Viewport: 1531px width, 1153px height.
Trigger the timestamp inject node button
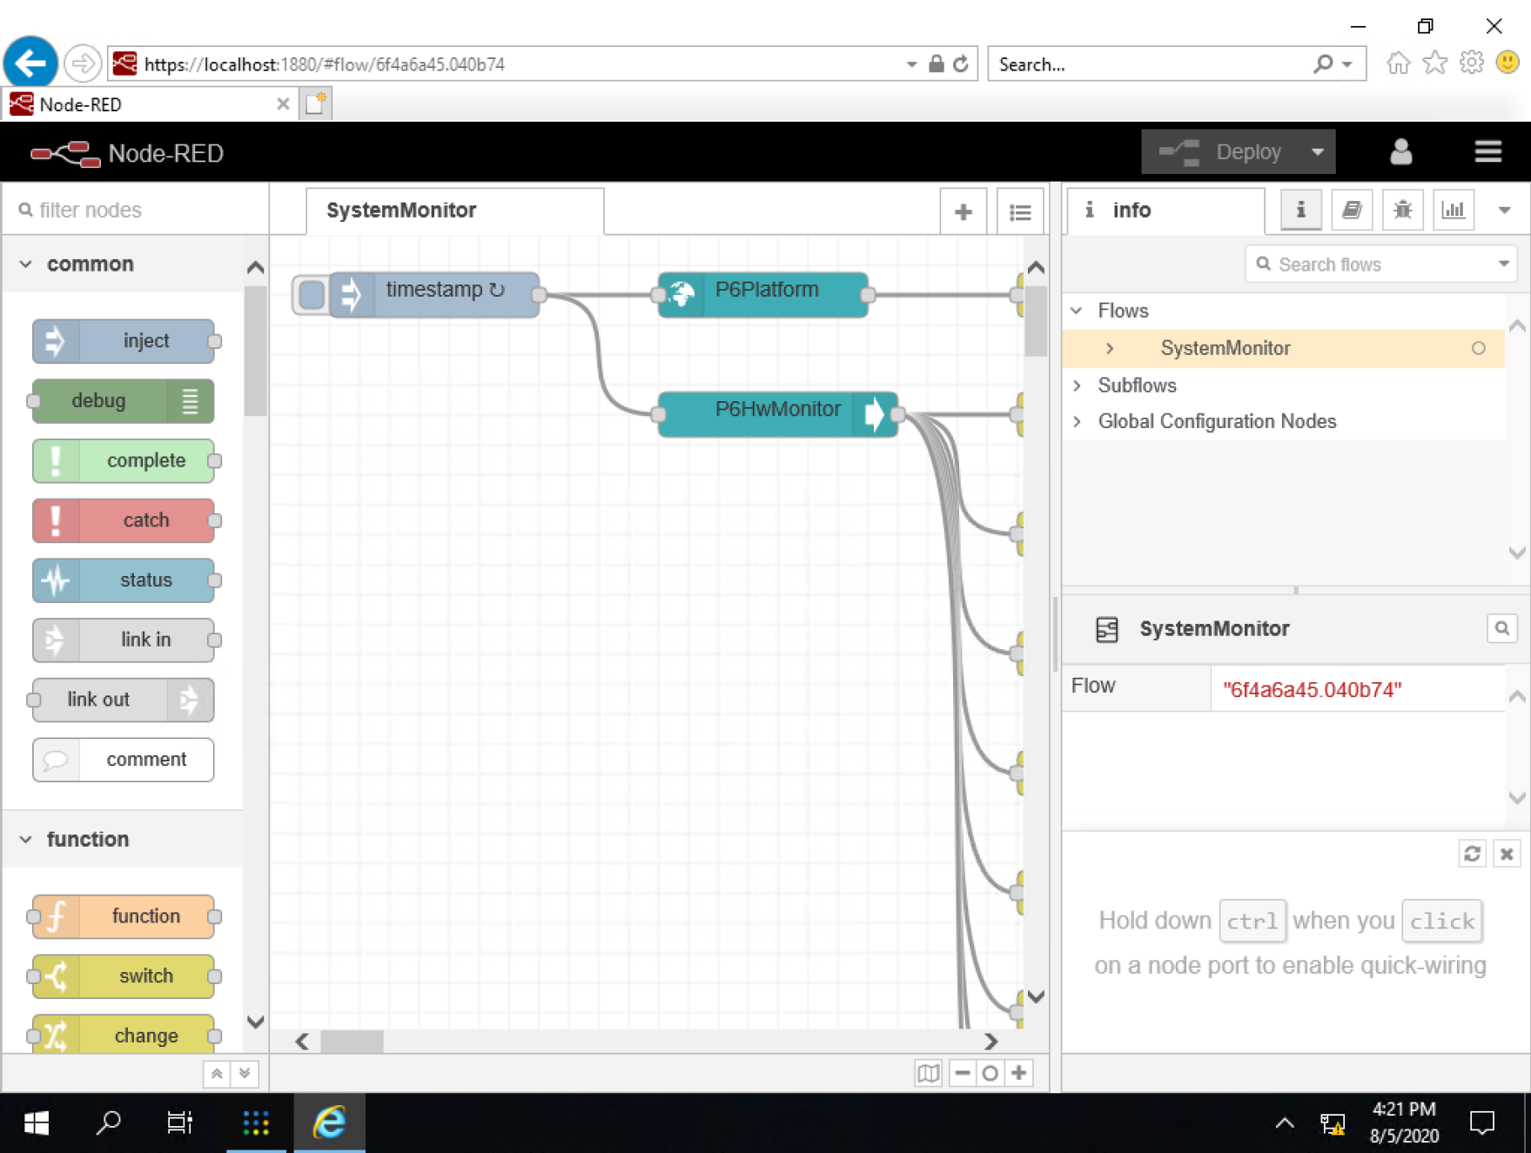(311, 294)
